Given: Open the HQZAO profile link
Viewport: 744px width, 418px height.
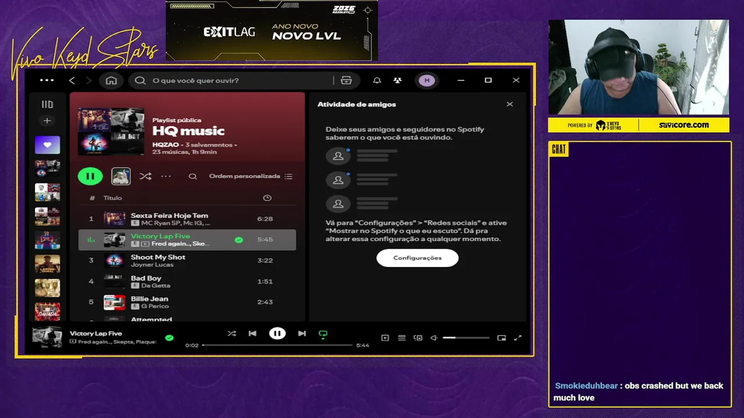Looking at the screenshot, I should [x=166, y=145].
